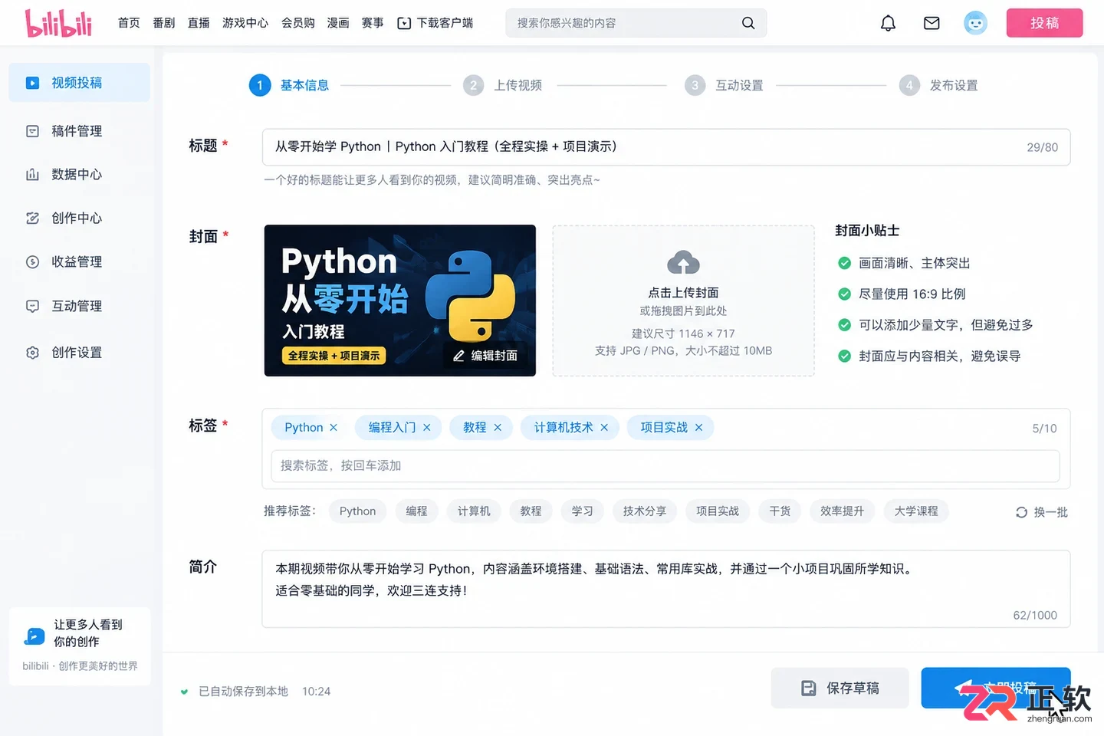Go to step 3 互动设置
The width and height of the screenshot is (1104, 736).
click(724, 85)
